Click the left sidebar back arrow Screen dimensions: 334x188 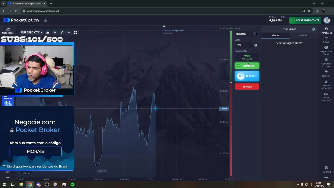click(x=8, y=177)
